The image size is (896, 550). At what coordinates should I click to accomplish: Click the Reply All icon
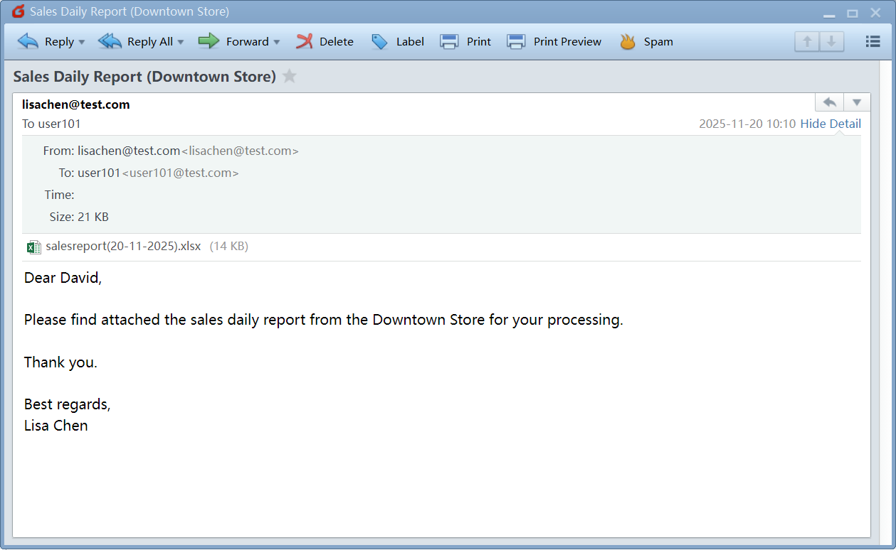(x=110, y=41)
